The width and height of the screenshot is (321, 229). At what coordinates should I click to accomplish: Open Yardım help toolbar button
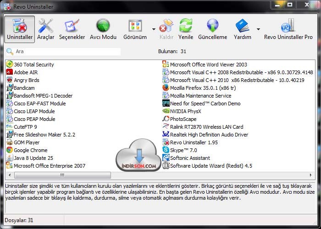click(243, 29)
